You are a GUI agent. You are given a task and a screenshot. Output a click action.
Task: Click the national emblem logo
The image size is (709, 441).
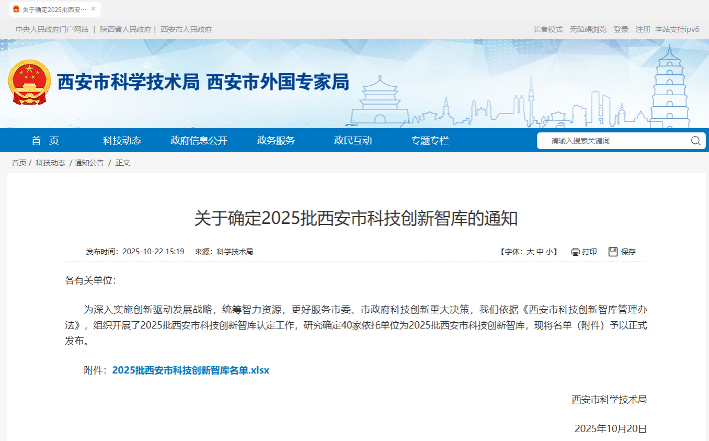(30, 82)
